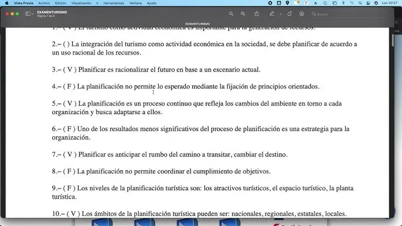This screenshot has width=402, height=226.
Task: Click the ( V ) answer of question 3
Action: pyautogui.click(x=70, y=70)
